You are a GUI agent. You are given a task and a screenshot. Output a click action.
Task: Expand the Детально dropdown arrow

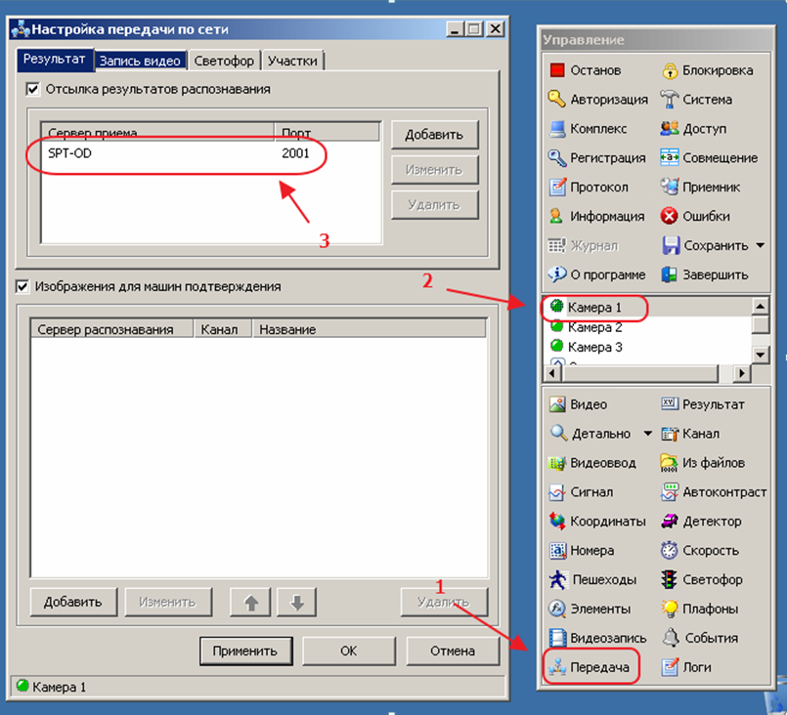(x=647, y=434)
